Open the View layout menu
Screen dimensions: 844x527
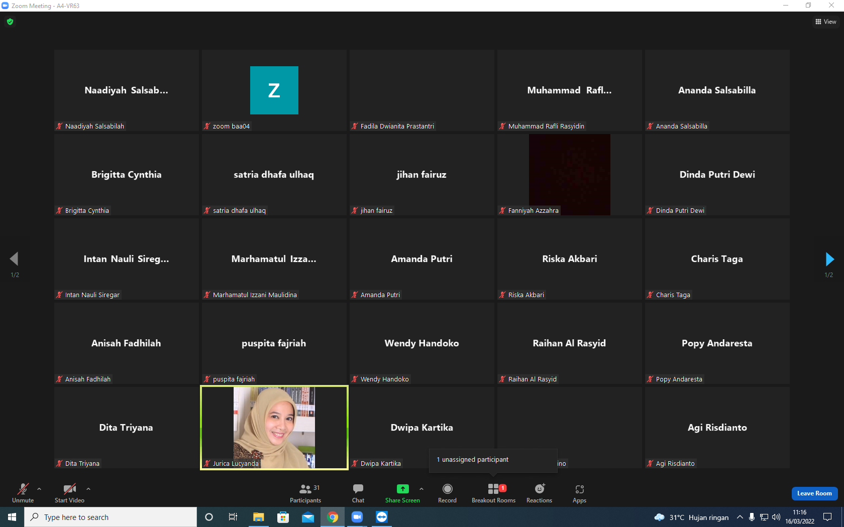coord(826,22)
